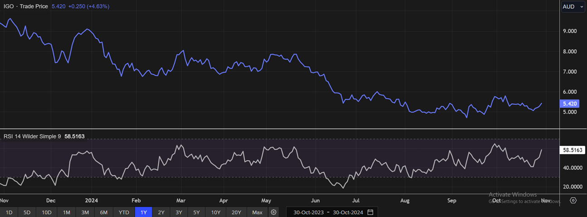Click the 6.000 price axis label
Image resolution: width=587 pixels, height=217 pixels.
[x=569, y=92]
